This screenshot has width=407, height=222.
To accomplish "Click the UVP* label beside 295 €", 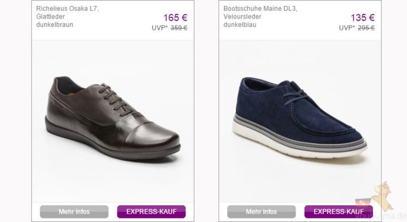I will (347, 27).
